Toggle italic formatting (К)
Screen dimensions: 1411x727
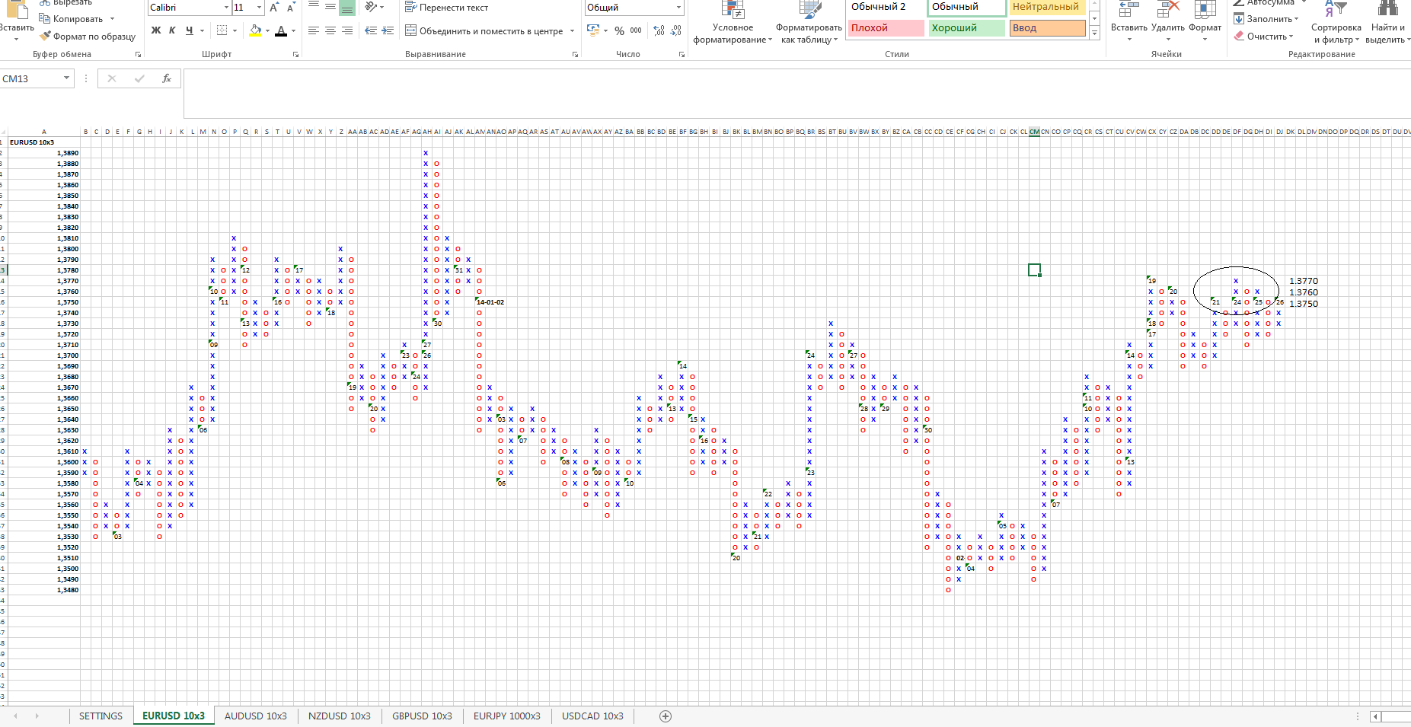172,30
